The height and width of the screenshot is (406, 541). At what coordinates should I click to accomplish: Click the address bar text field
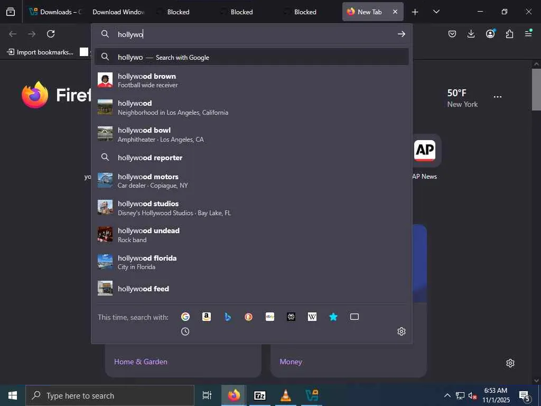254,34
